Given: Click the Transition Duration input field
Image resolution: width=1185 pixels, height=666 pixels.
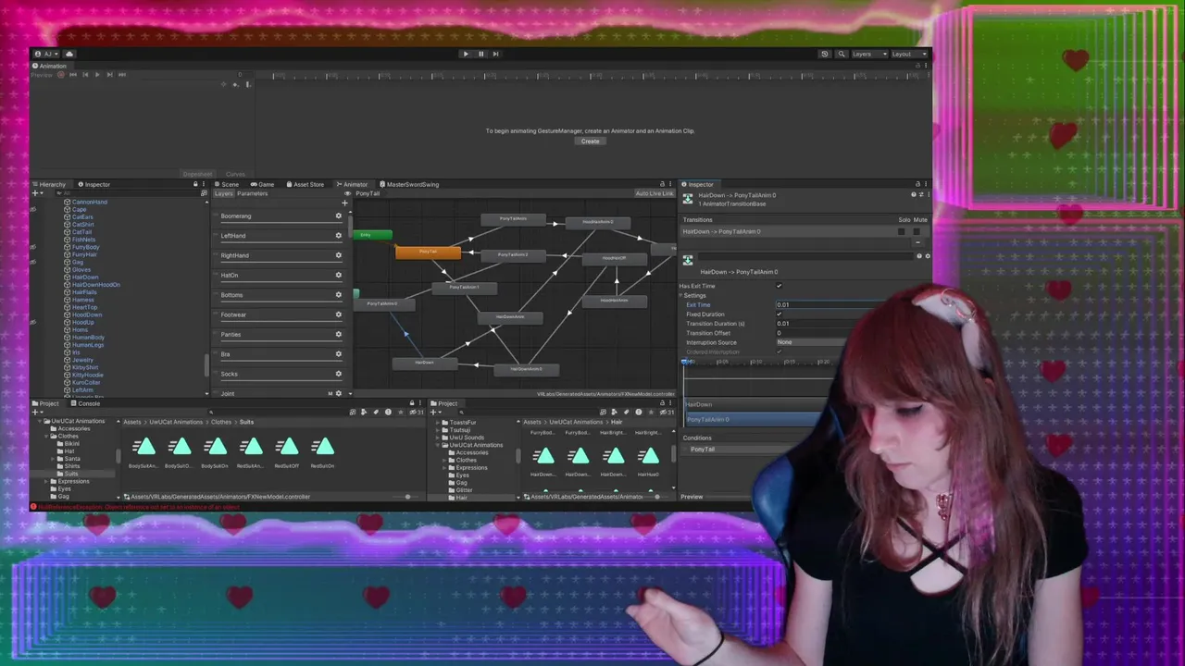Looking at the screenshot, I should 815,324.
